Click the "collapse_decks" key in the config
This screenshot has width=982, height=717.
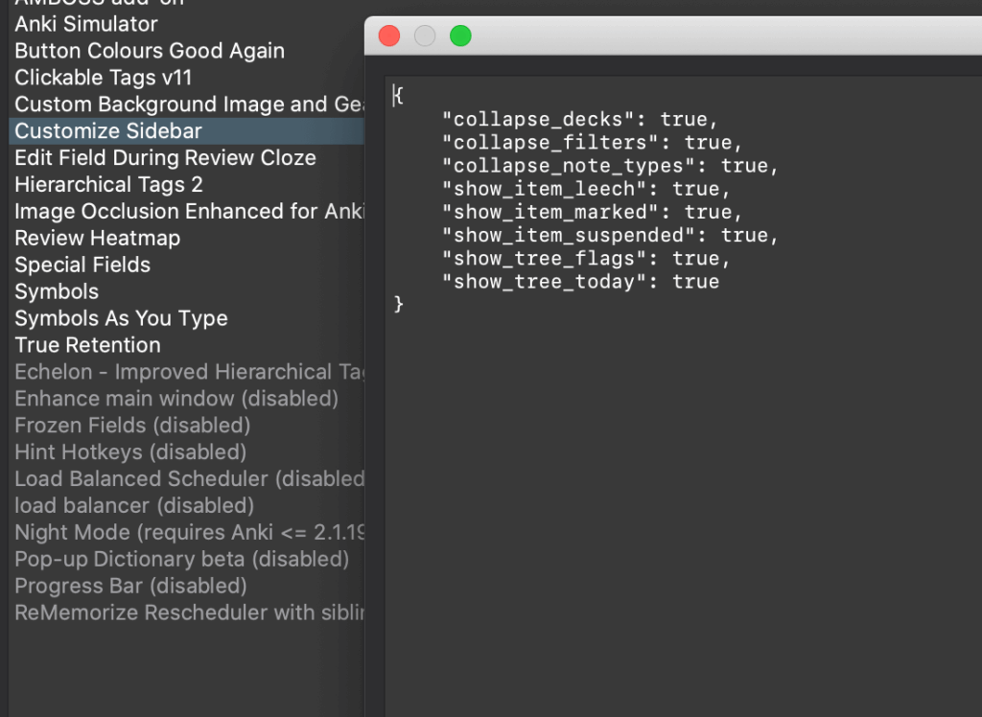point(538,119)
